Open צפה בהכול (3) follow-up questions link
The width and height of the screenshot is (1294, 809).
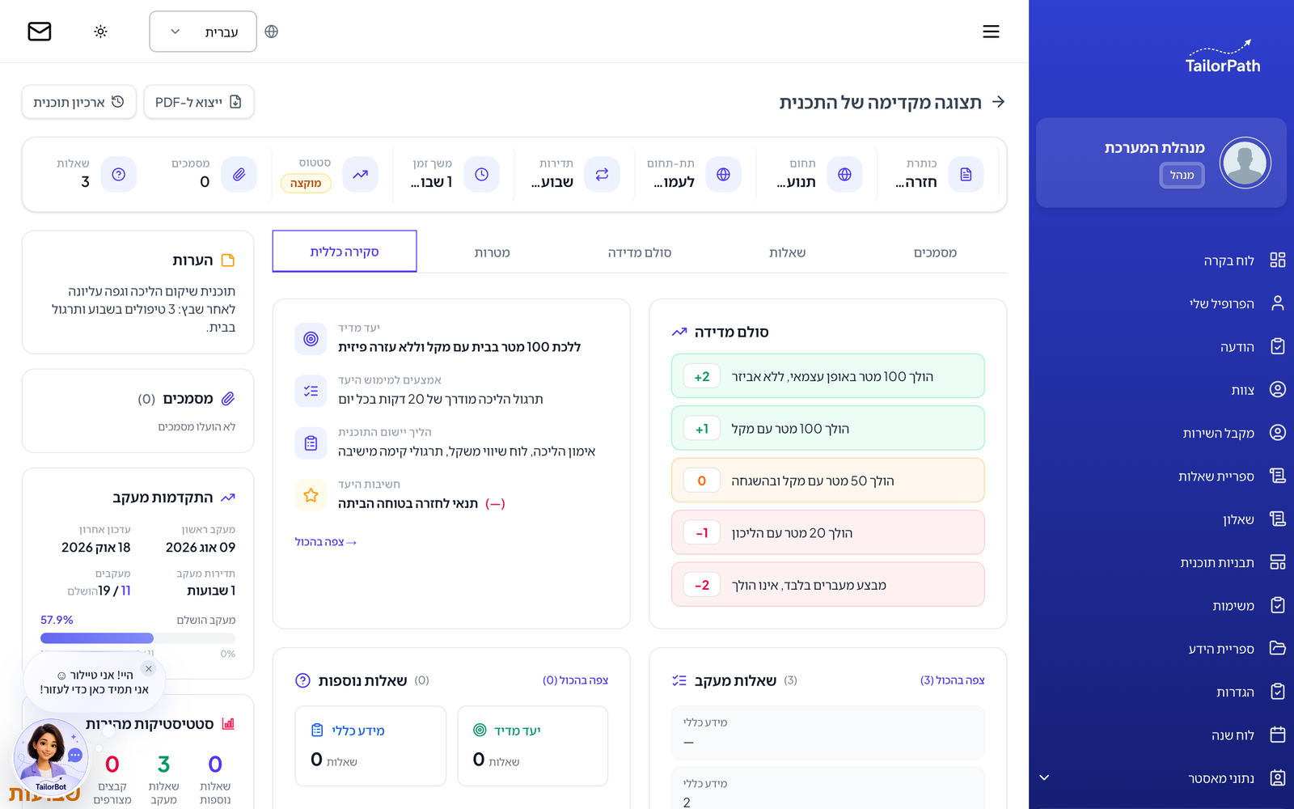click(x=952, y=680)
